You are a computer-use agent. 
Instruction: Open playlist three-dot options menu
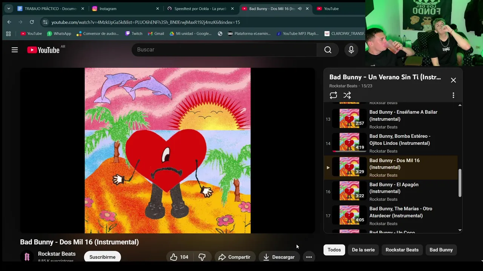tap(453, 96)
